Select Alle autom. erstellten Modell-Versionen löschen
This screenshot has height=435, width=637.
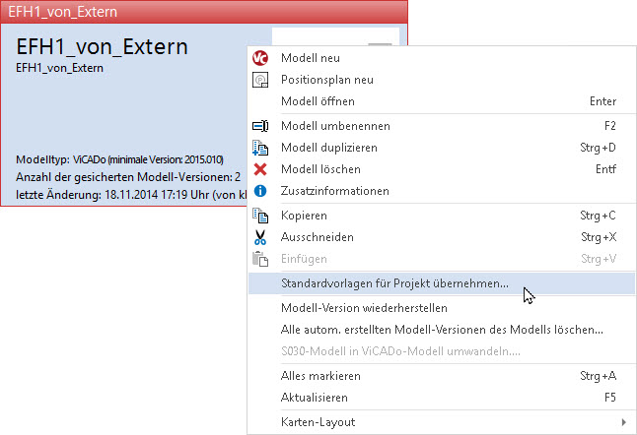tap(441, 330)
